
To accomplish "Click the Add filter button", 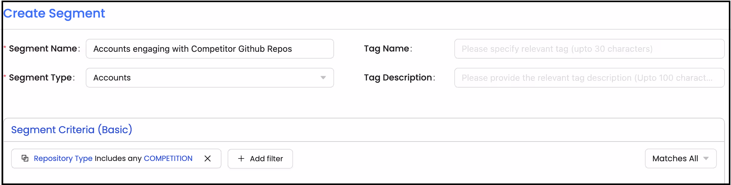I will click(260, 158).
